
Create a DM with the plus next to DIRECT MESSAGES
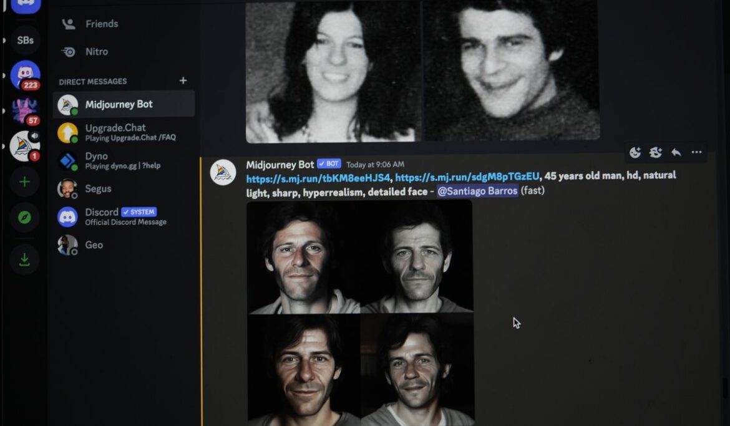click(x=182, y=80)
